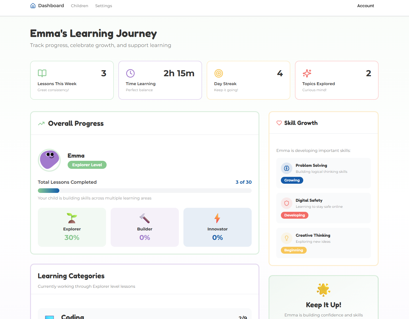The image size is (409, 319).
Task: Click the trending arrow icon beside Overall Progress
Action: coord(41,123)
